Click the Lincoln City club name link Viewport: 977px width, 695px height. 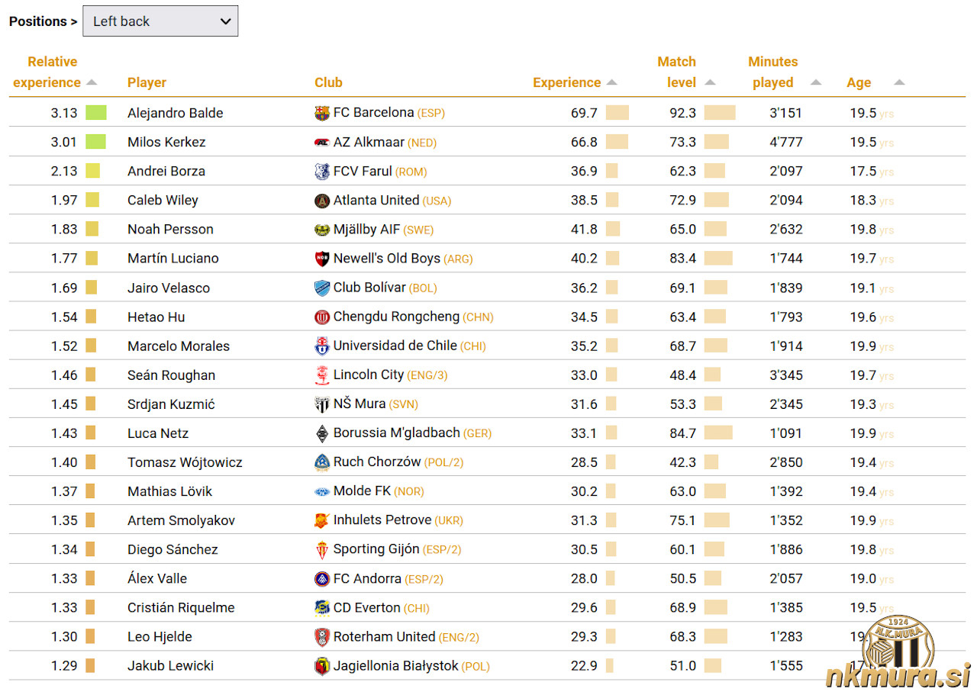369,375
